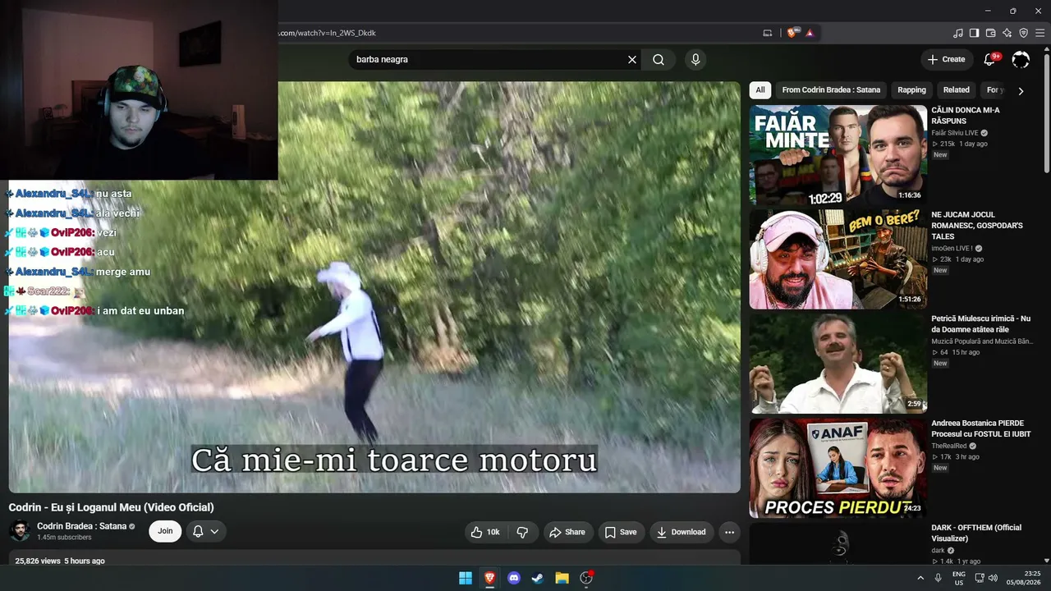The image size is (1051, 591).
Task: Open Steam from the taskbar
Action: pyautogui.click(x=538, y=578)
